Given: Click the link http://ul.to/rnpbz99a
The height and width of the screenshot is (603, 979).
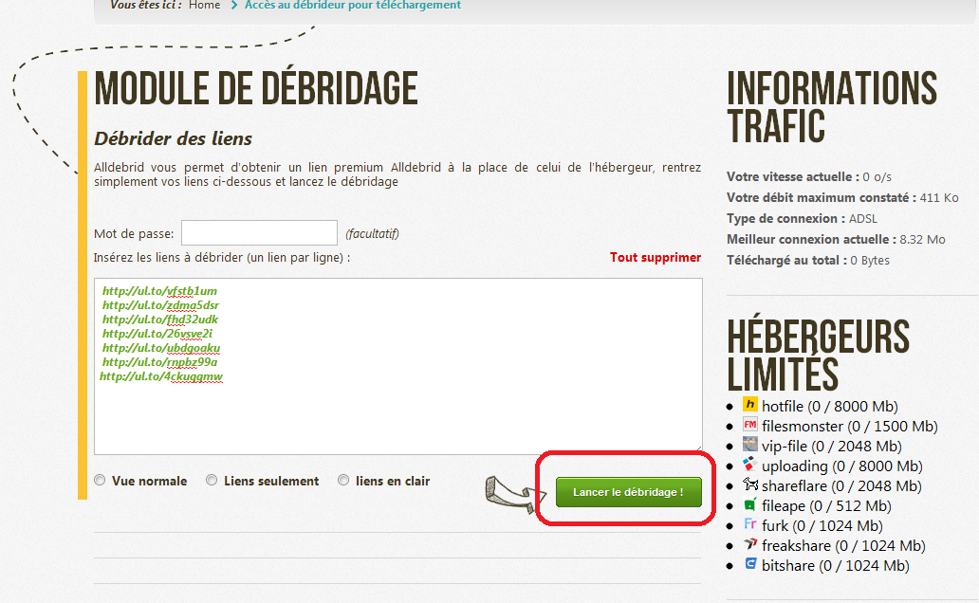Looking at the screenshot, I should tap(159, 363).
